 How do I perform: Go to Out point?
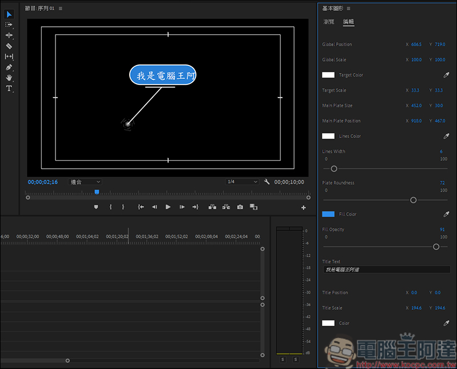[x=195, y=207]
